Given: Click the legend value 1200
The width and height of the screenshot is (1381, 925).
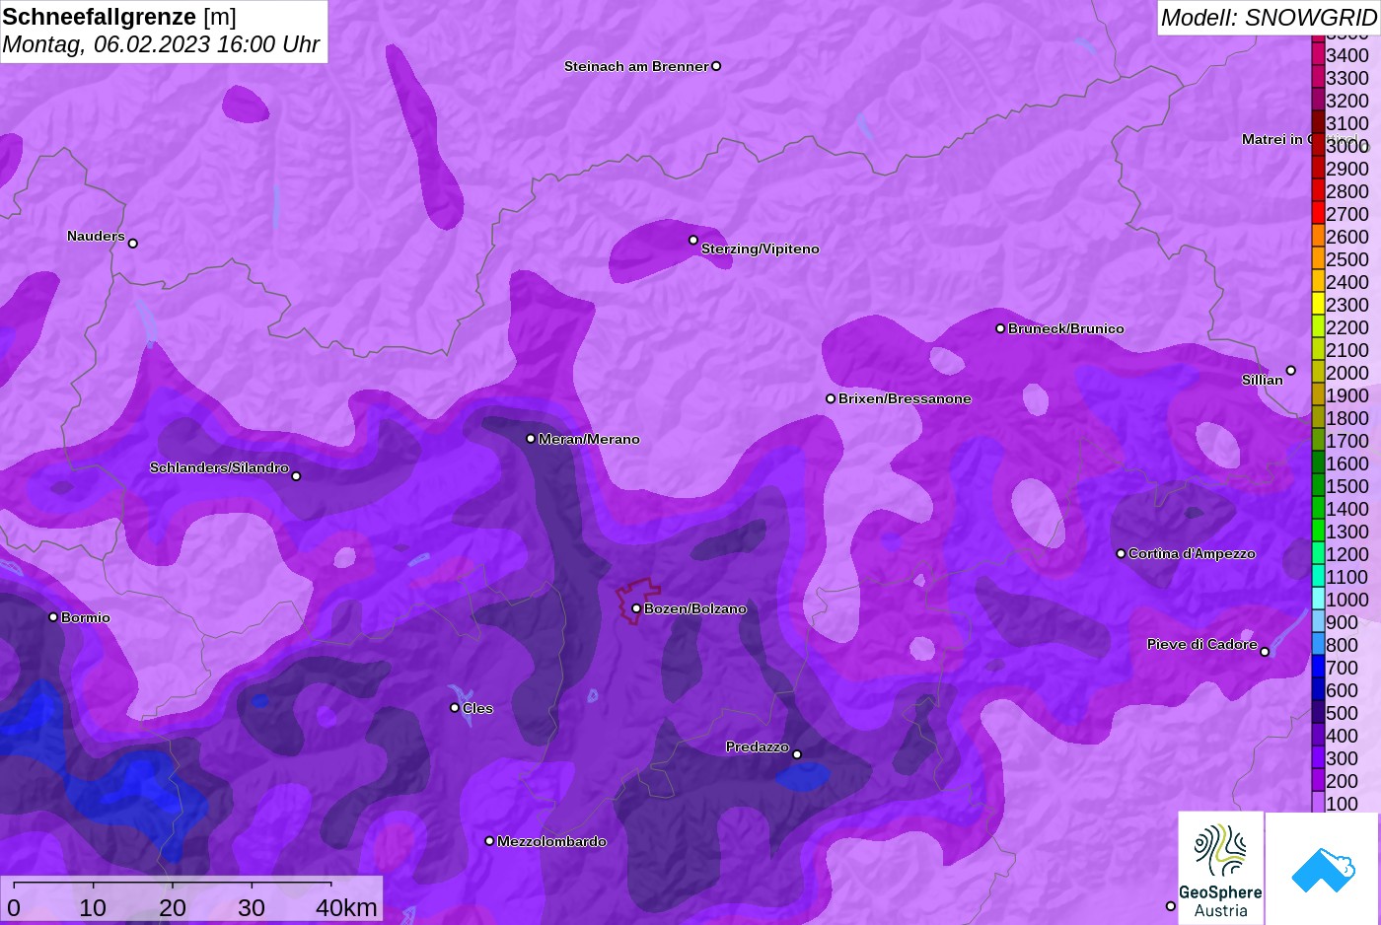Looking at the screenshot, I should point(1347,554).
